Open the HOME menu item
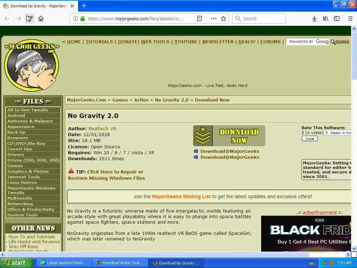This screenshot has width=357, height=268. [74, 42]
